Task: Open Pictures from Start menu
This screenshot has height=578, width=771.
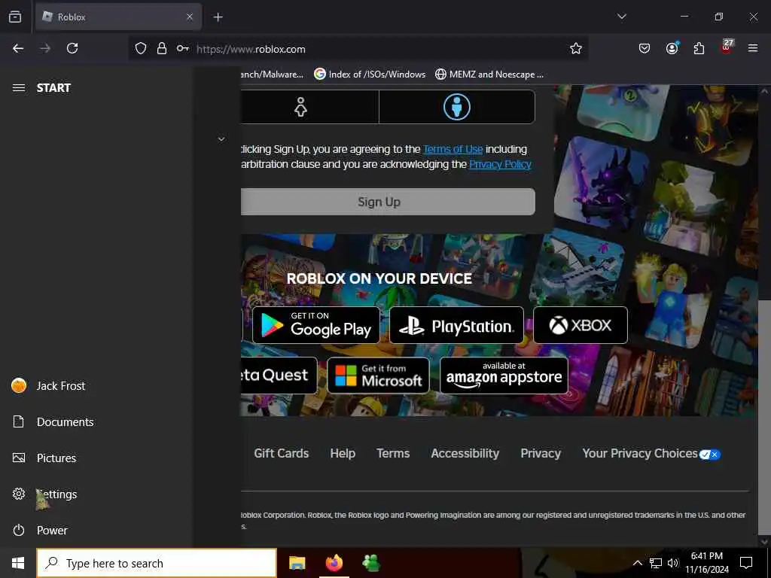Action: click(x=96, y=458)
